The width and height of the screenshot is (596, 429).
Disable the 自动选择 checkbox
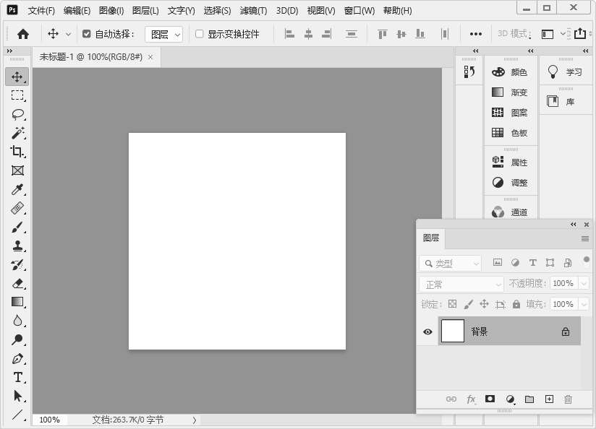pyautogui.click(x=87, y=34)
